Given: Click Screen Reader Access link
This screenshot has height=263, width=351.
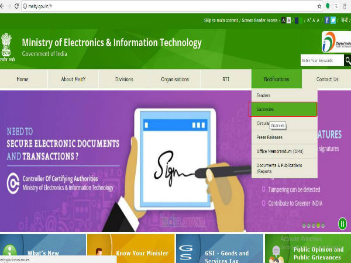Looking at the screenshot, I should click(x=259, y=20).
